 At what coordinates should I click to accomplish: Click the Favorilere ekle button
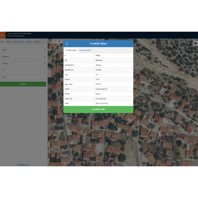(98, 109)
